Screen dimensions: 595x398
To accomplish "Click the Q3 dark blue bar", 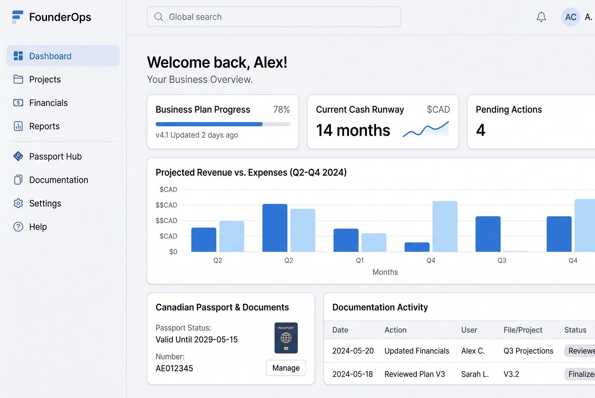I will [488, 234].
